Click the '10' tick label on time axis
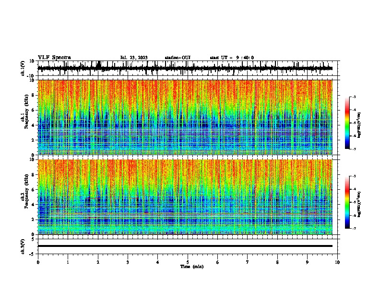Screen dimensions: 380x294 pos(337,262)
